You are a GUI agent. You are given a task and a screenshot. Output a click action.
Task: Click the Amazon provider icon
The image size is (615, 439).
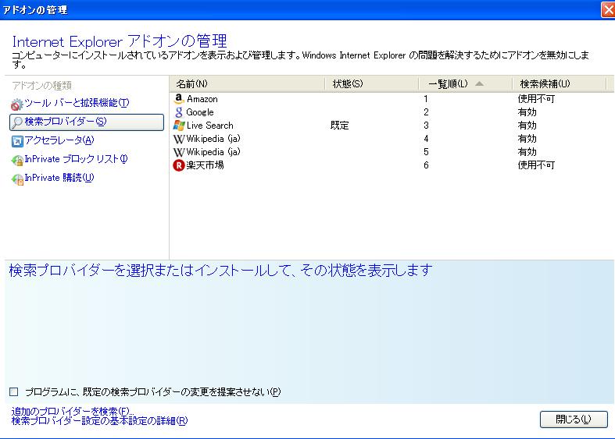click(x=178, y=99)
